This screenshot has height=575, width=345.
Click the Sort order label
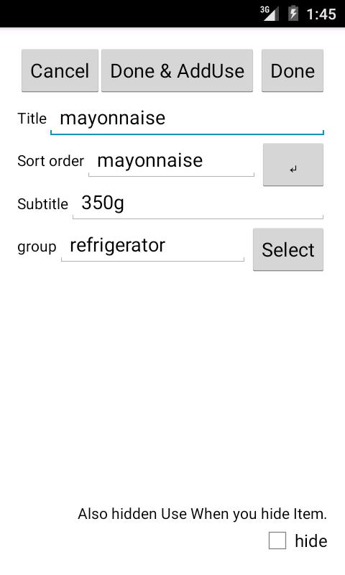(x=50, y=161)
